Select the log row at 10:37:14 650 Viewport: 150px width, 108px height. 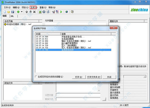coord(73,41)
